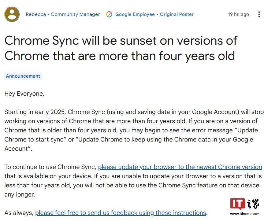Click Rebecca's profile avatar icon
The width and height of the screenshot is (264, 221).
pyautogui.click(x=12, y=14)
